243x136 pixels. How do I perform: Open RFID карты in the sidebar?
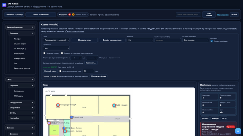coord(18,96)
